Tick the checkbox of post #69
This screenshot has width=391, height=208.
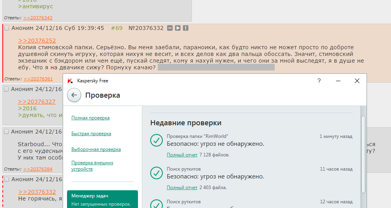pyautogui.click(x=7, y=28)
